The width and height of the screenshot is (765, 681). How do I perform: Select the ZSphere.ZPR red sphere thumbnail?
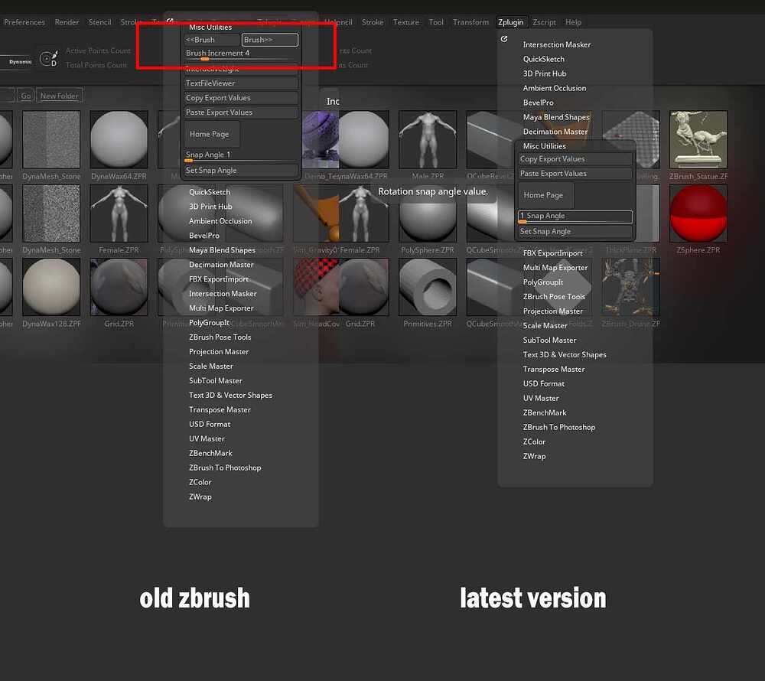(698, 213)
